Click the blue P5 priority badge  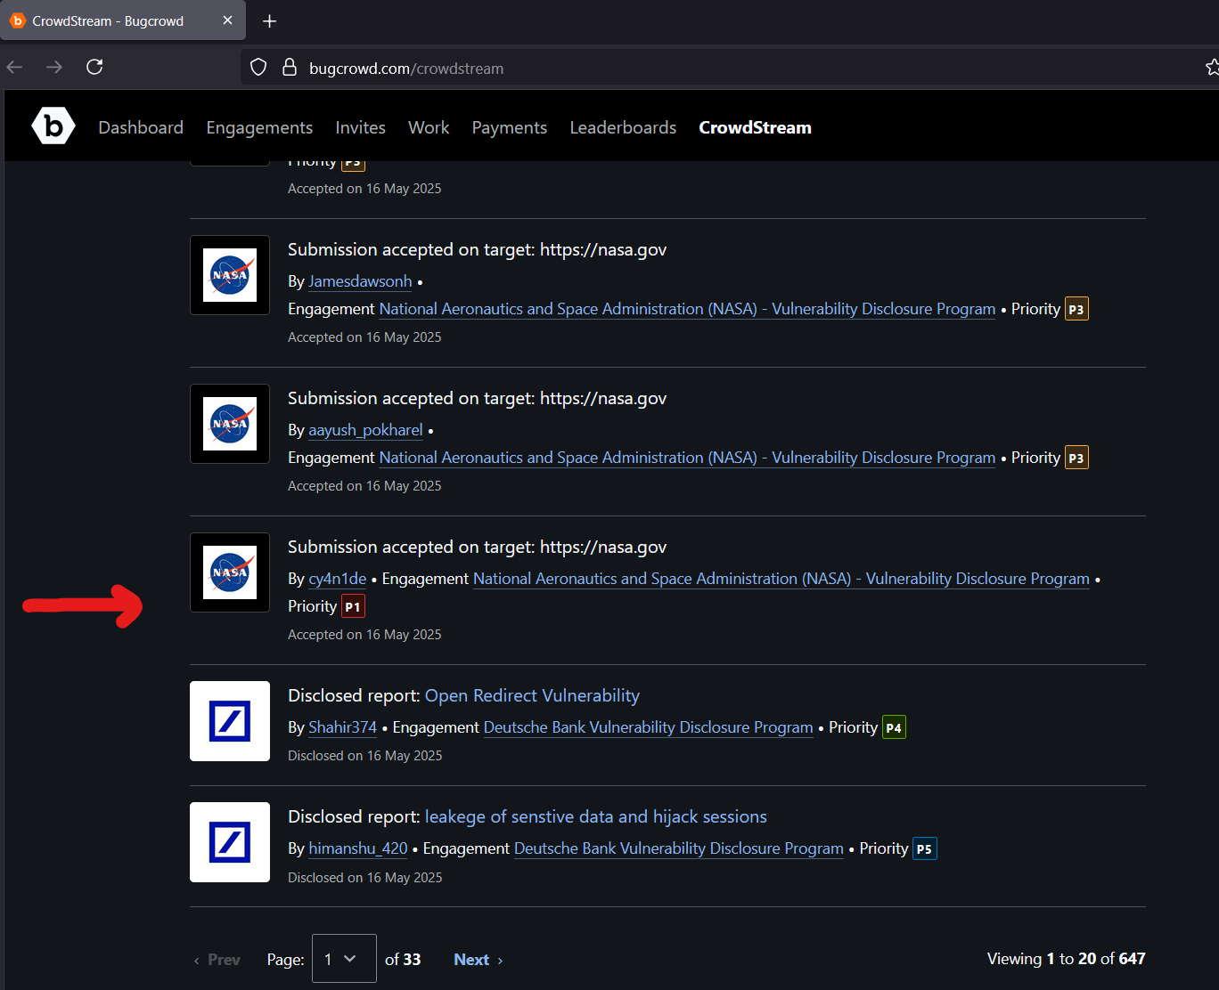coord(924,848)
